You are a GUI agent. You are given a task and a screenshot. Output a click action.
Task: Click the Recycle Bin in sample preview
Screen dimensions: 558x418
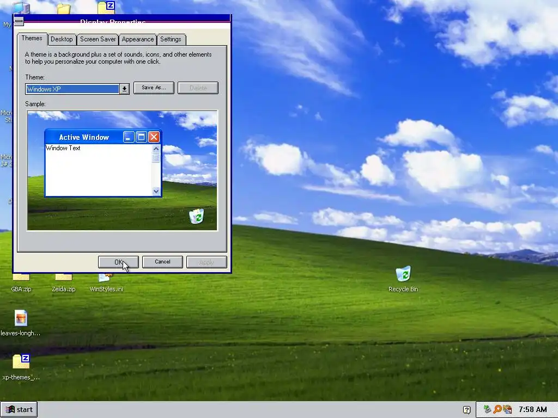pyautogui.click(x=196, y=216)
